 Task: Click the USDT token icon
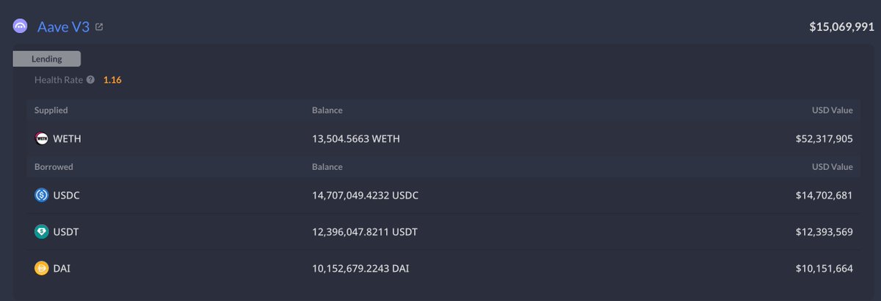point(42,231)
